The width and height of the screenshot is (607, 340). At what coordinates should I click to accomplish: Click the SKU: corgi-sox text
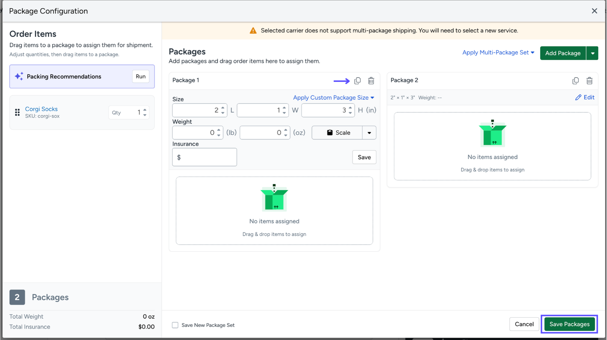[x=42, y=116]
